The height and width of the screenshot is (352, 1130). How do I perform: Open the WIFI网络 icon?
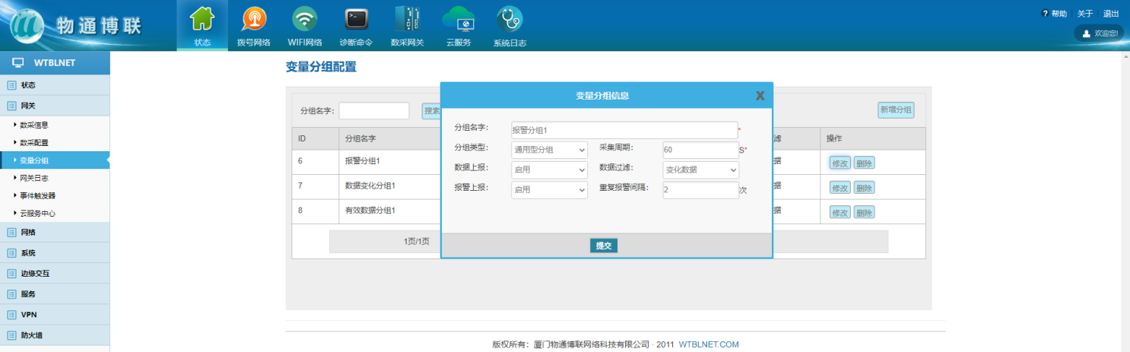[305, 19]
